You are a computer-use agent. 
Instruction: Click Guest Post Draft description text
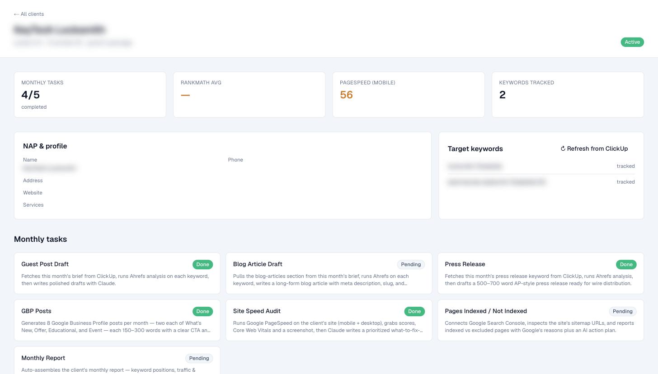click(x=115, y=280)
